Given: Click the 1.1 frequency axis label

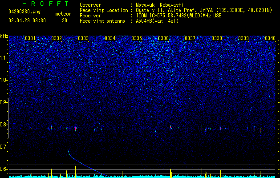Looking at the screenshot, I should click(4, 58).
